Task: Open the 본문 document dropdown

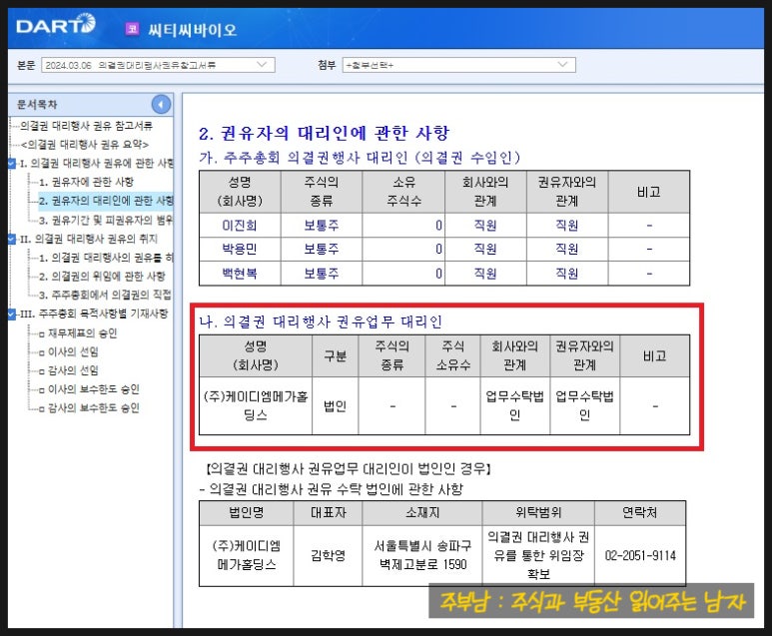Action: pos(158,65)
